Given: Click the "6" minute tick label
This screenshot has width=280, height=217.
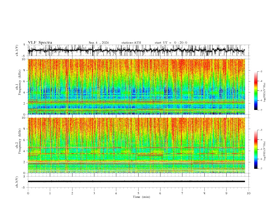Looking at the screenshot, I should pos(160,193).
